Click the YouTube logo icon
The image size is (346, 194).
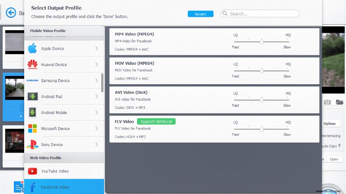click(x=32, y=171)
